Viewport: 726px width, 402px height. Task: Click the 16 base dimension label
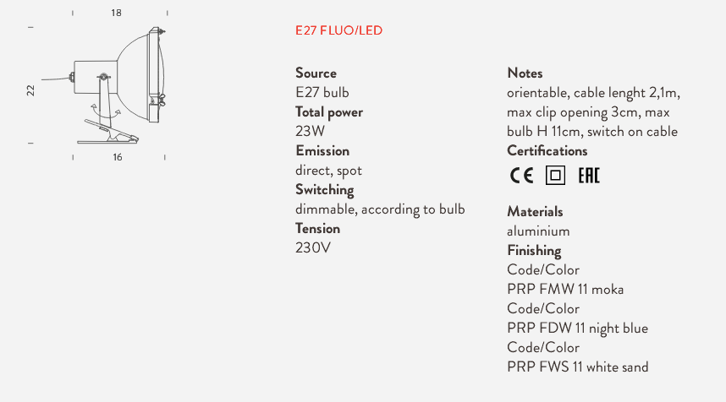(118, 158)
